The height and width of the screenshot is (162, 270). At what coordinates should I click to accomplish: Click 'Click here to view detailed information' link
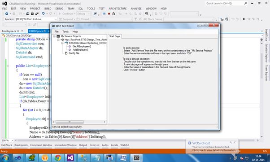click(213, 150)
